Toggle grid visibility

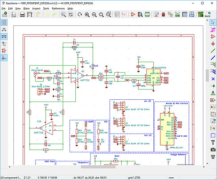click(x=4, y=23)
